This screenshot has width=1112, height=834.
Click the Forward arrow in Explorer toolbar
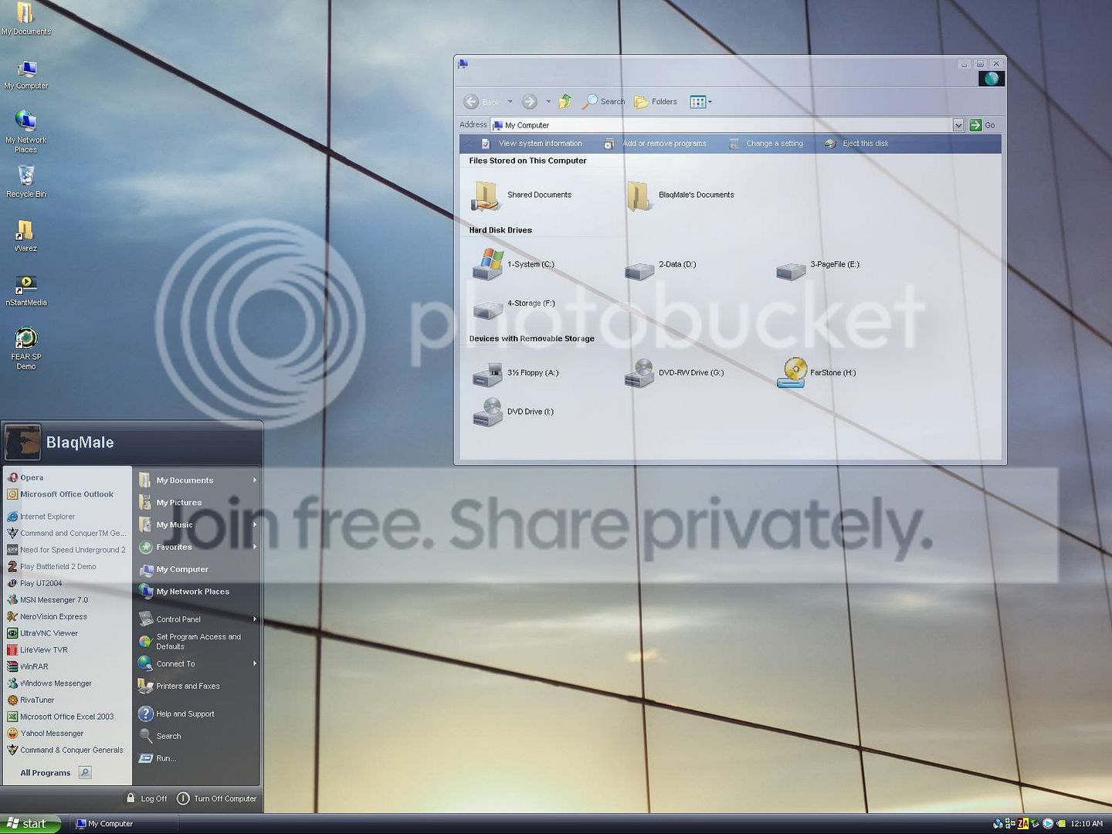click(x=529, y=101)
